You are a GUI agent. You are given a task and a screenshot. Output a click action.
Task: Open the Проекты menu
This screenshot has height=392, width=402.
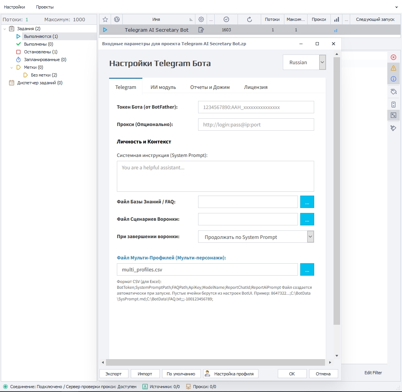[x=44, y=7]
